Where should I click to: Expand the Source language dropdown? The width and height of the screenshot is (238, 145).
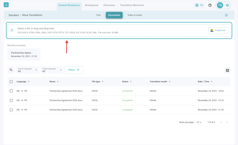[x=28, y=70]
